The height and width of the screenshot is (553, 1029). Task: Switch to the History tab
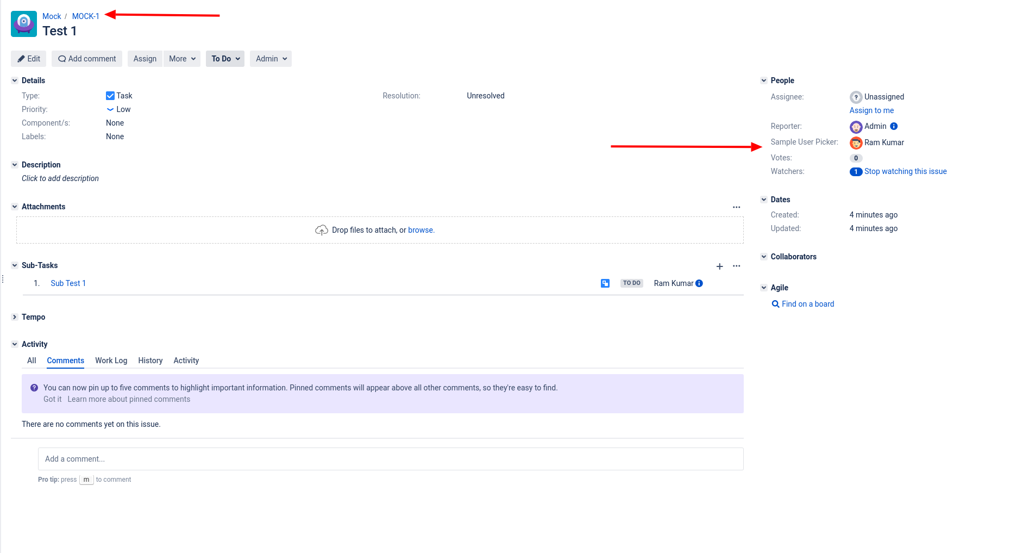pos(150,361)
